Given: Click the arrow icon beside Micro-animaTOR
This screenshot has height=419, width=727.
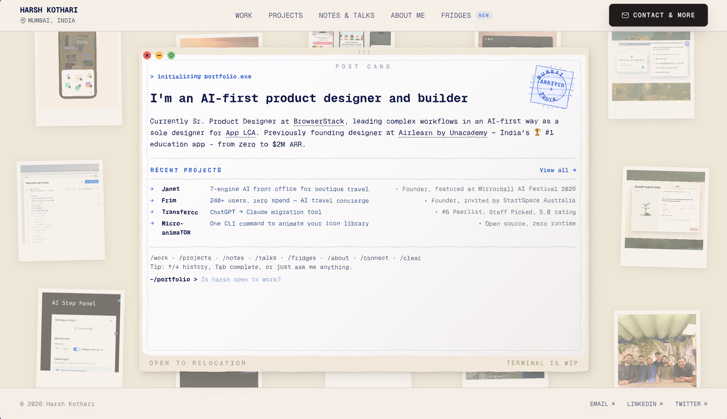Looking at the screenshot, I should [x=152, y=223].
